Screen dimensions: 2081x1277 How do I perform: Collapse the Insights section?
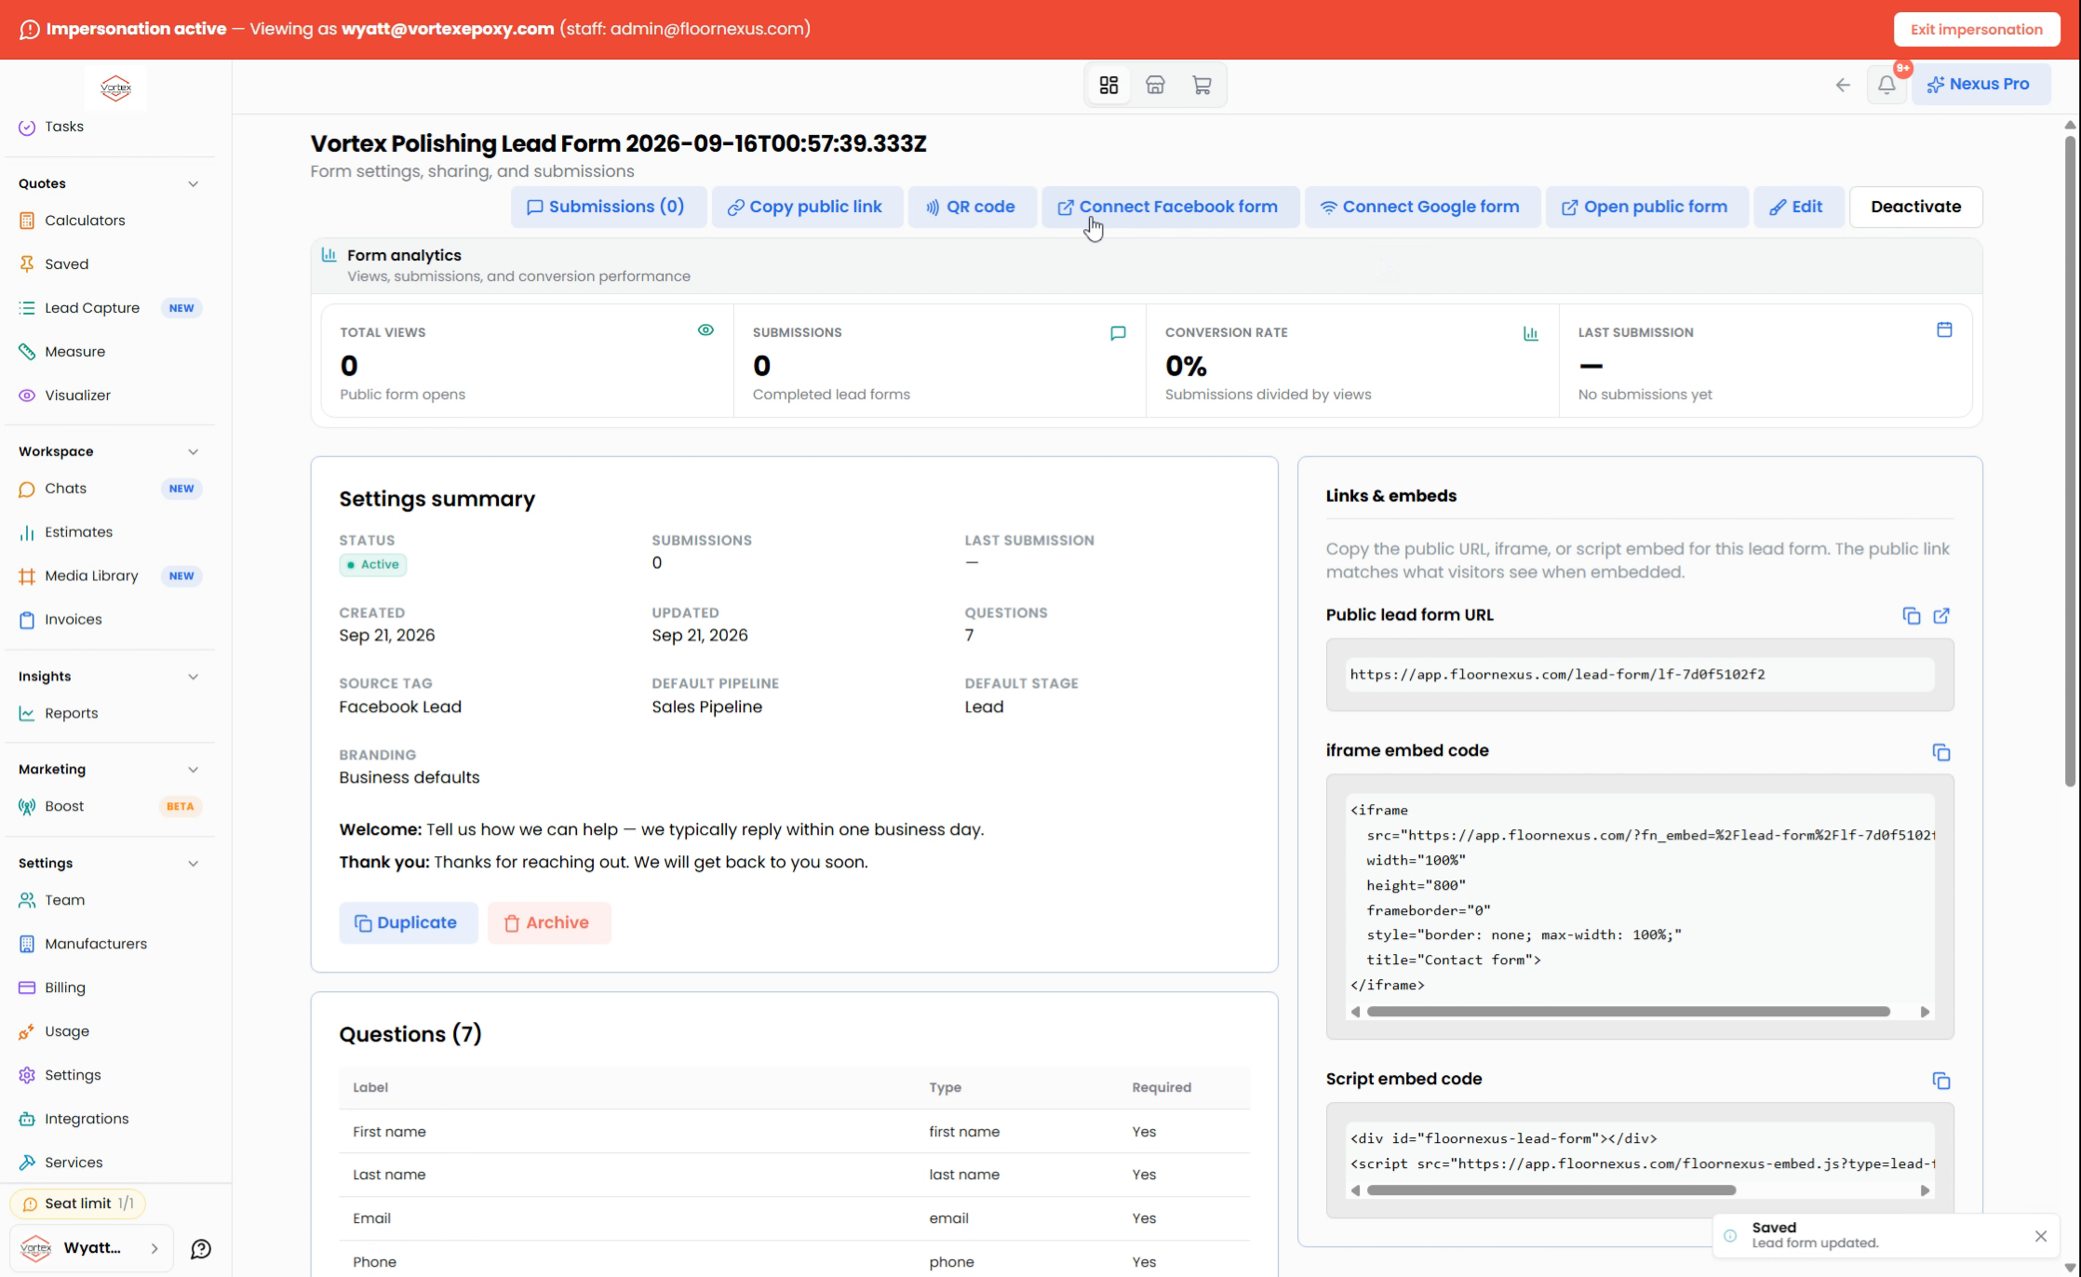193,677
